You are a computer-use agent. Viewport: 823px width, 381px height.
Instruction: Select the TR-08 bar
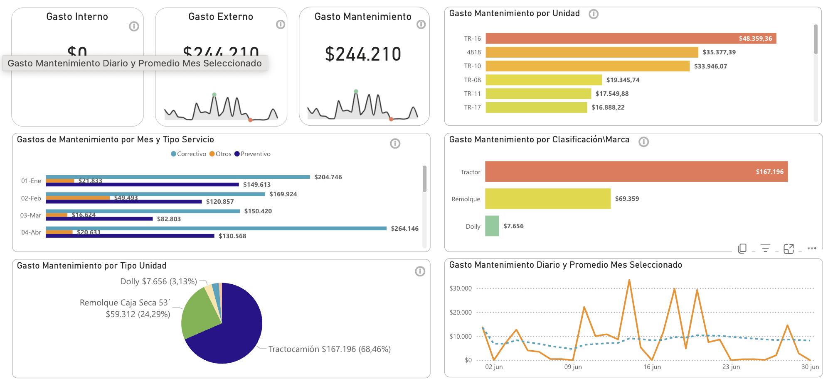coord(544,80)
